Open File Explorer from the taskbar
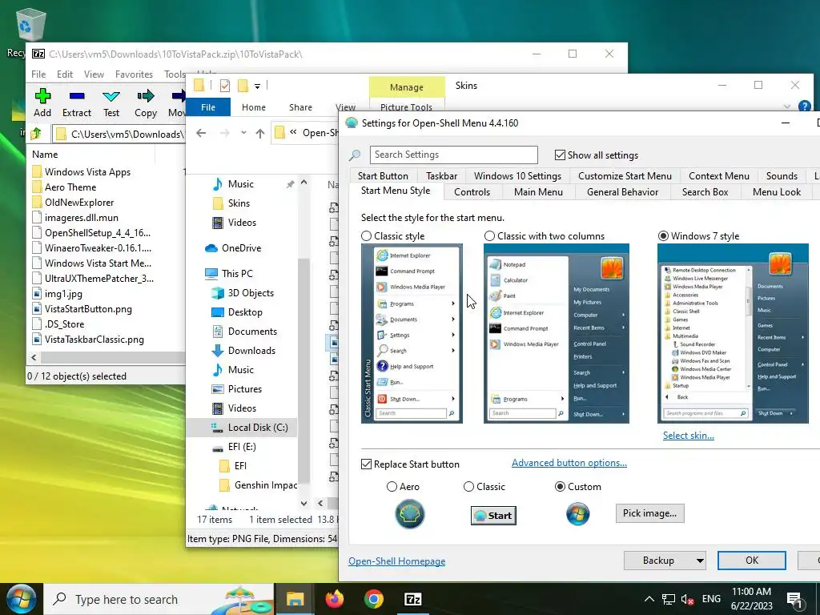The height and width of the screenshot is (615, 820). tap(295, 599)
